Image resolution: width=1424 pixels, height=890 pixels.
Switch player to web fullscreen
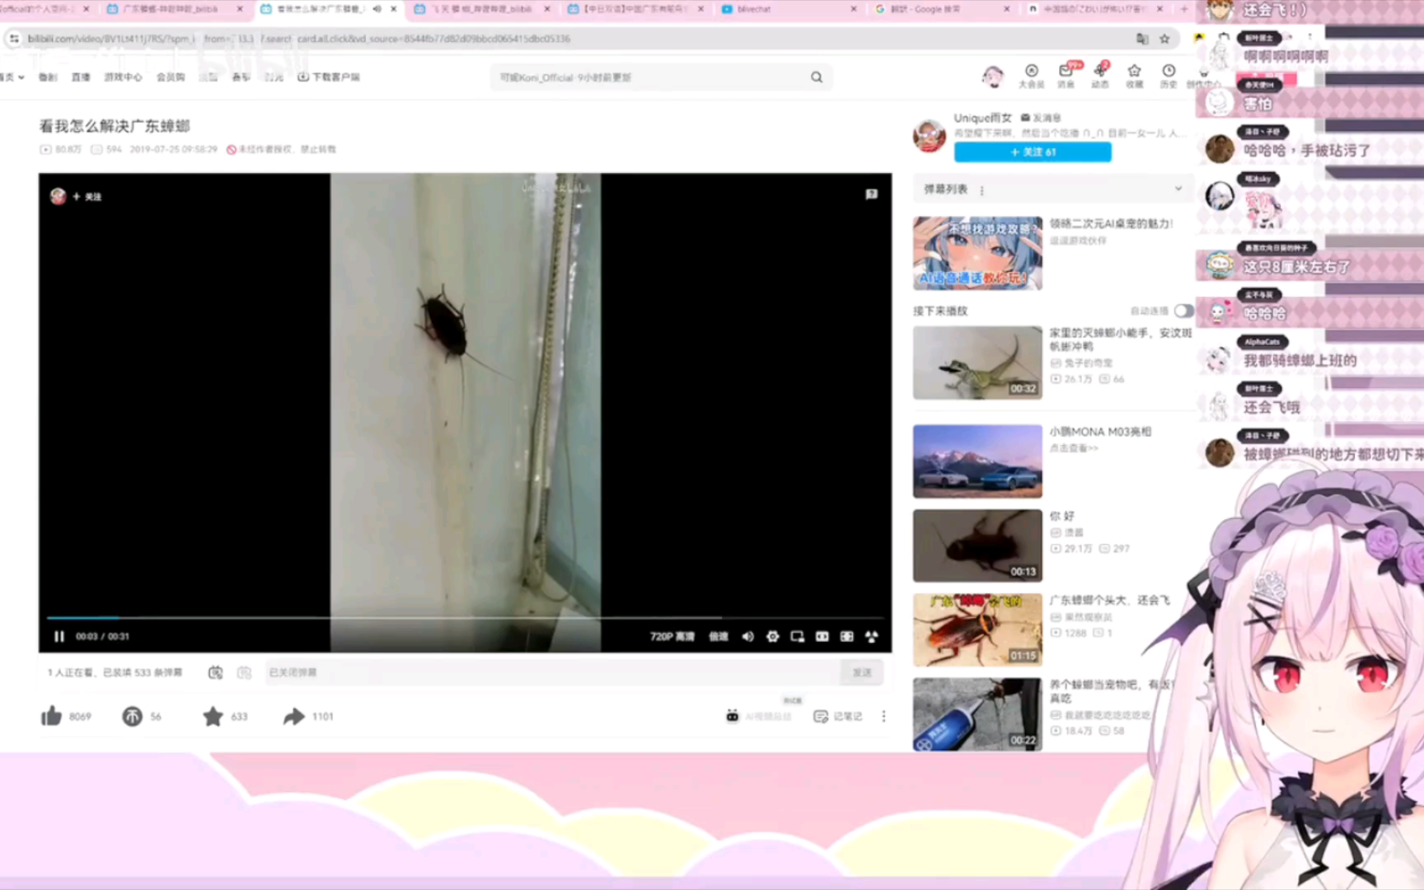(846, 637)
